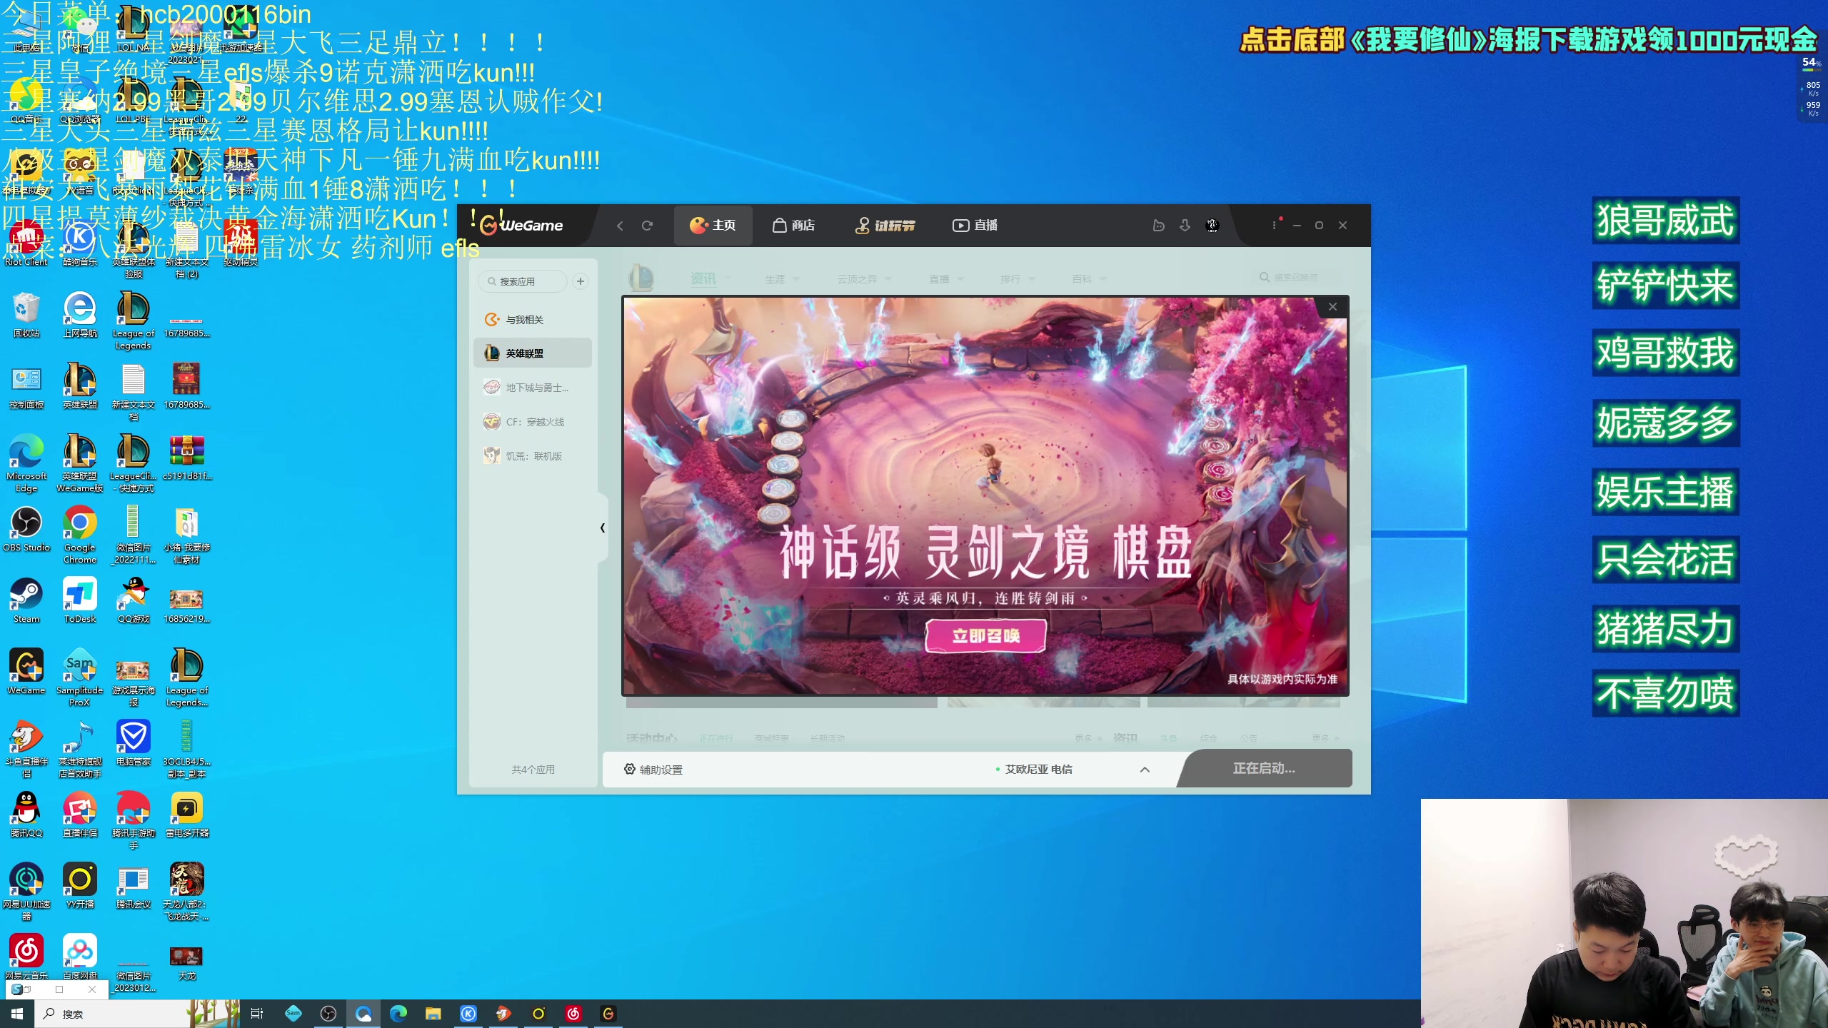
Task: Open 回收站 recycle bin
Action: (x=26, y=316)
